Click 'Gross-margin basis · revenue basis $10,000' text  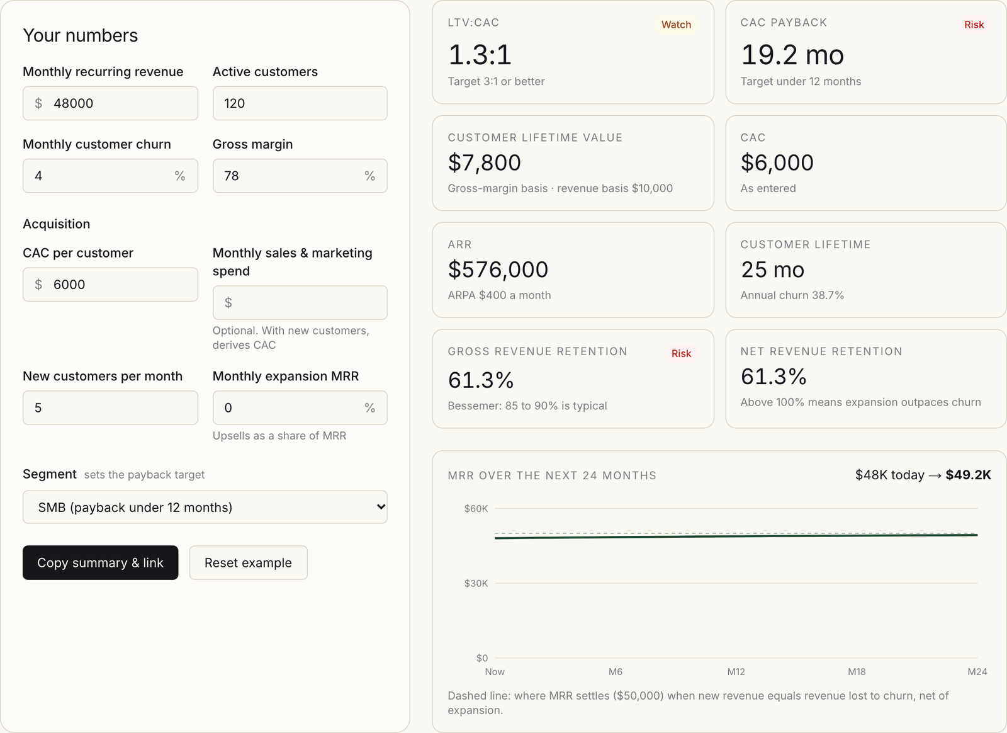[x=560, y=188]
